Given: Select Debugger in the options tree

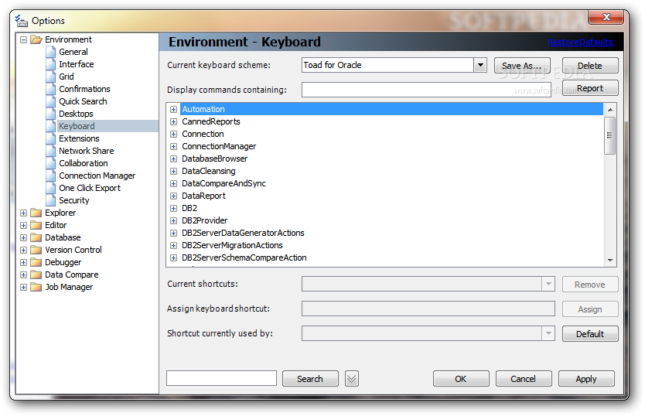Looking at the screenshot, I should (63, 262).
